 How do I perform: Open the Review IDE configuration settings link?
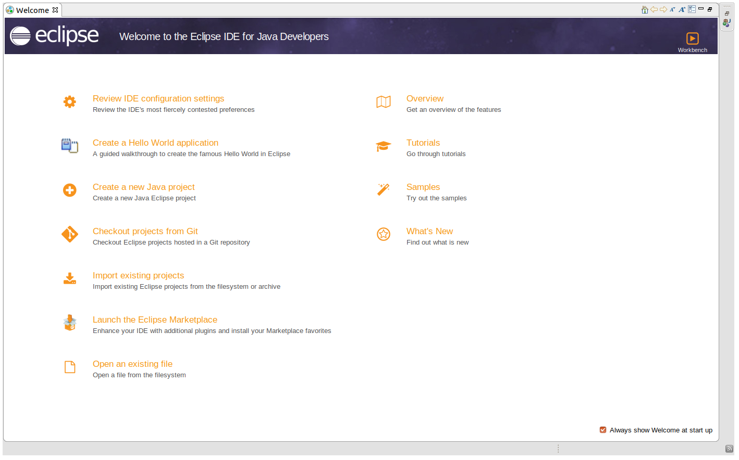(158, 99)
